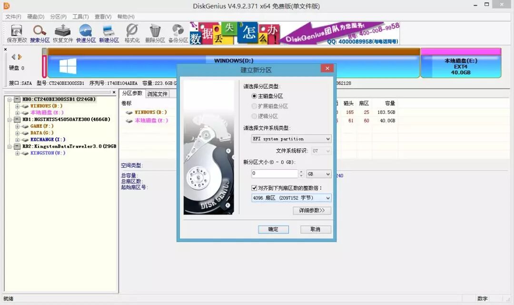Collapse the HD0:CT240BX300SSD1 tree node
514x305 pixels.
point(10,100)
